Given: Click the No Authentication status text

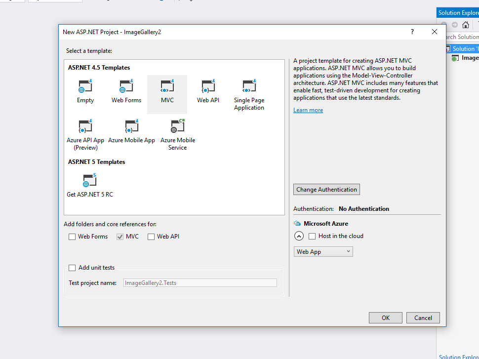Looking at the screenshot, I should tap(364, 209).
